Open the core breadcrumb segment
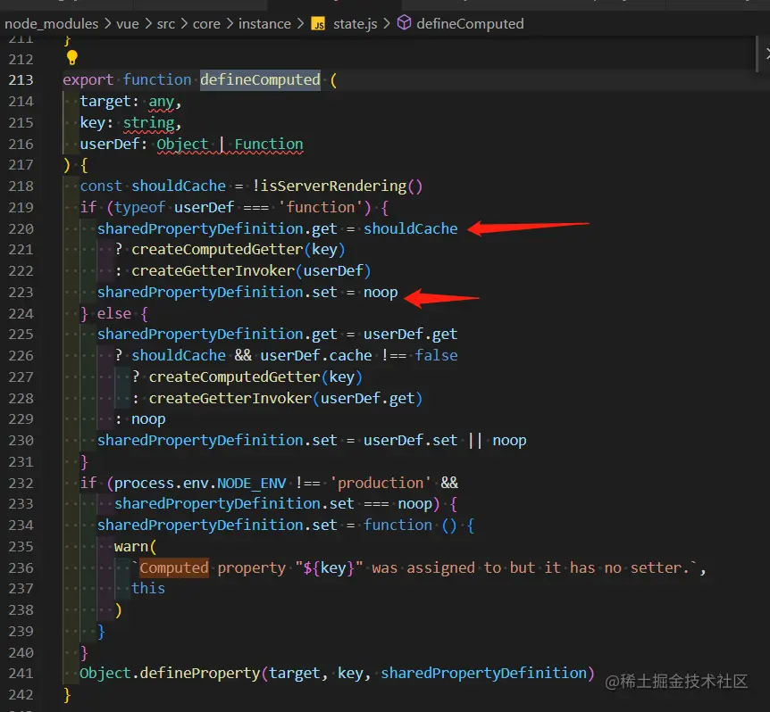The height and width of the screenshot is (712, 770). pos(206,23)
